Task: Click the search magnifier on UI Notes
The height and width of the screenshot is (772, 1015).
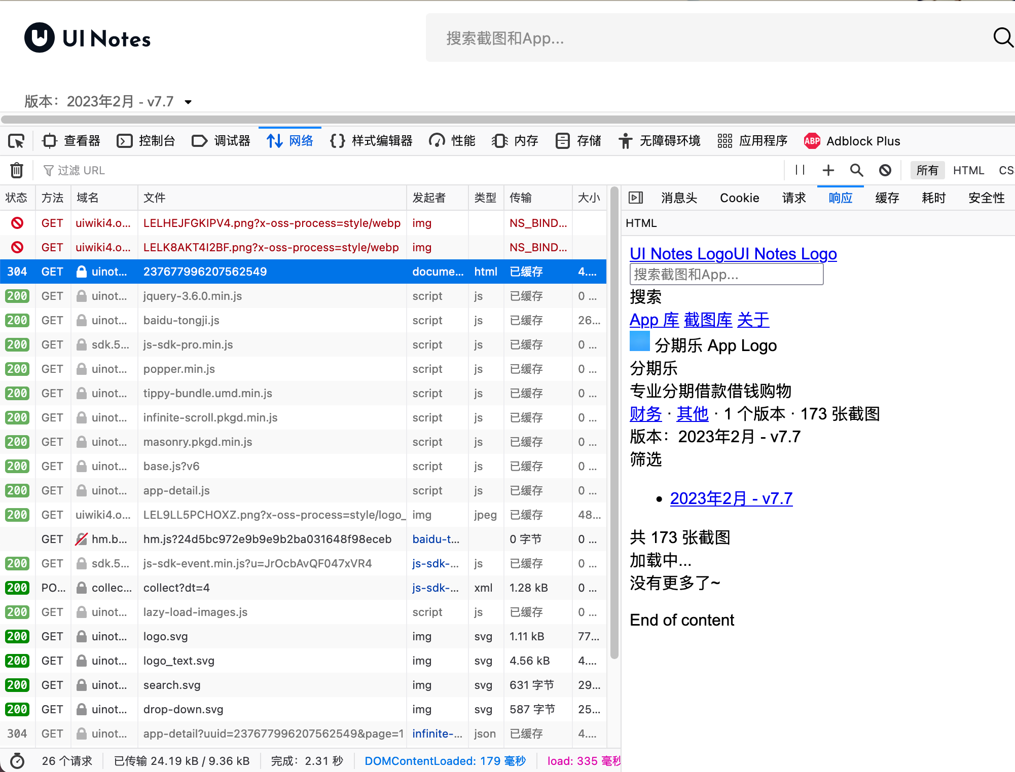Action: click(x=1002, y=37)
